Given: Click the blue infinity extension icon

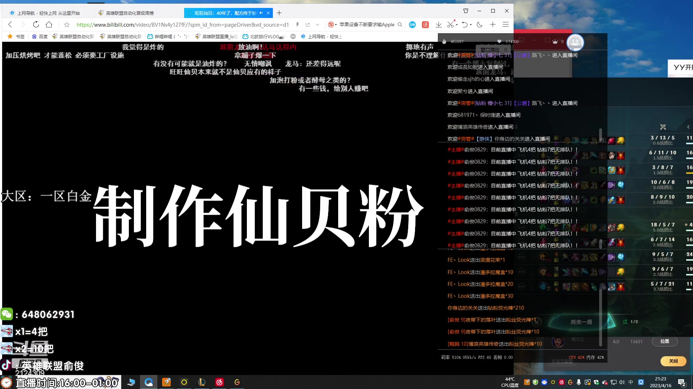Looking at the screenshot, I should (x=412, y=24).
